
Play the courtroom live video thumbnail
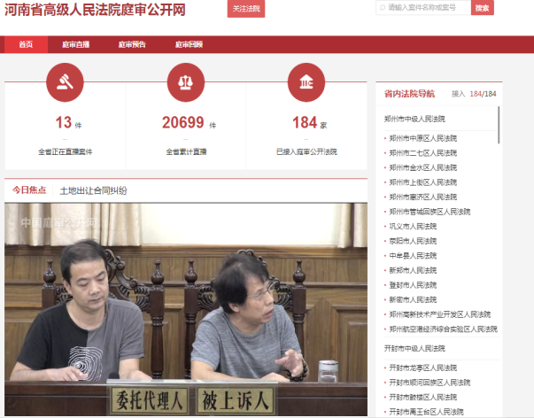[186, 310]
